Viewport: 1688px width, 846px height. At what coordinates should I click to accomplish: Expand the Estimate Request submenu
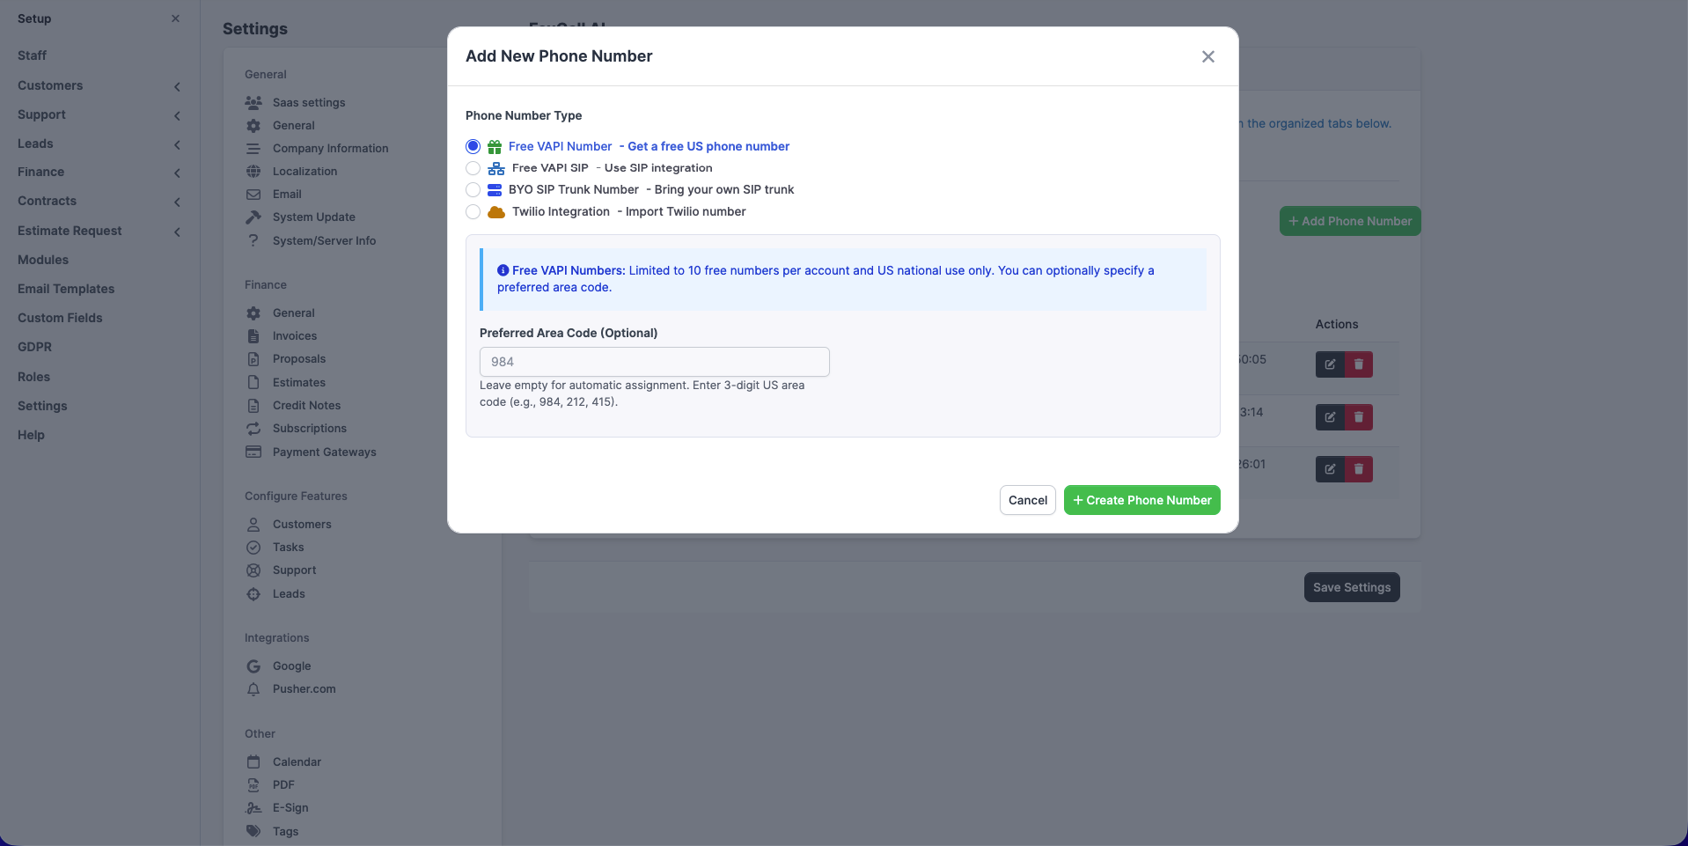coord(177,232)
